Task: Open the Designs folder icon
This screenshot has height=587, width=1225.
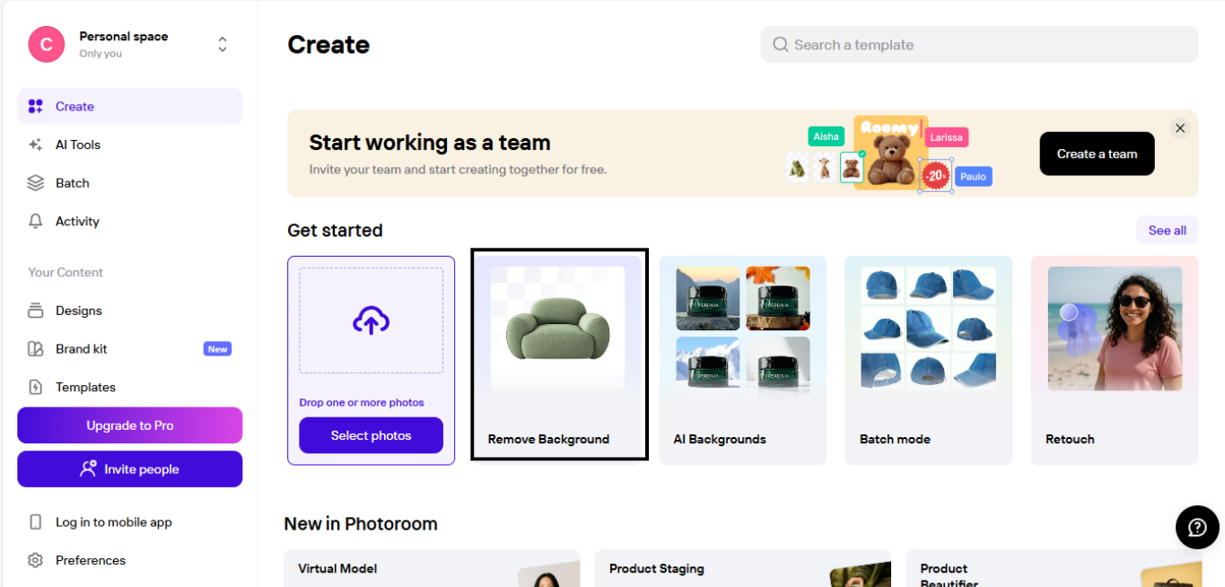Action: [36, 311]
